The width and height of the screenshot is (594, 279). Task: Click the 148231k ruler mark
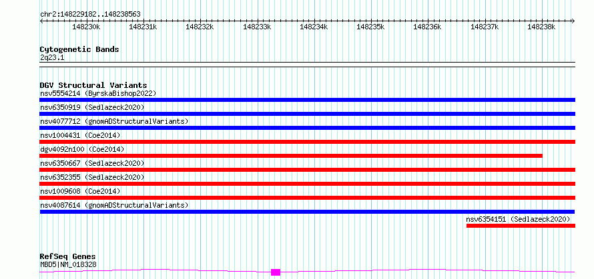[x=143, y=27]
